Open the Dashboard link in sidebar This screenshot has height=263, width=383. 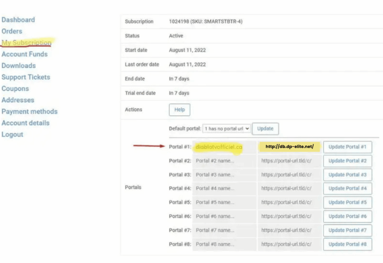coord(18,20)
